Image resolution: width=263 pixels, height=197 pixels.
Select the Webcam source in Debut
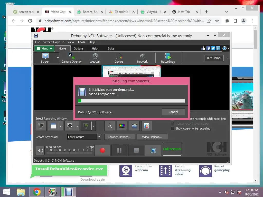tap(95, 58)
